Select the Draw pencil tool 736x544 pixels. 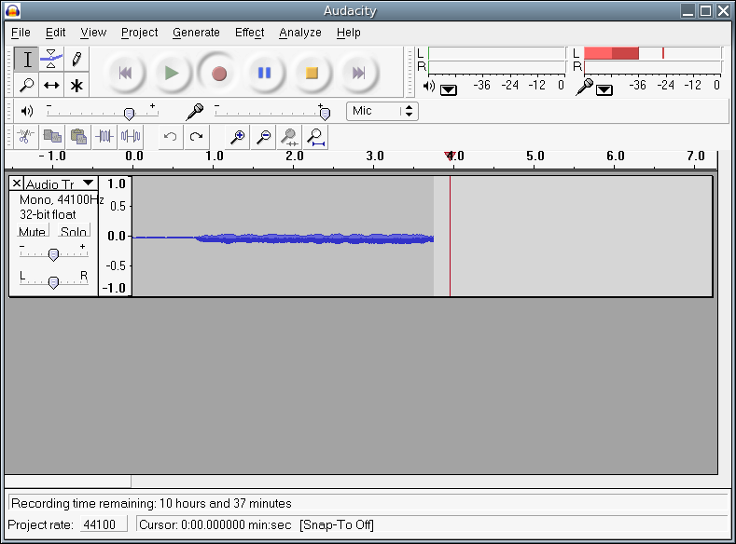pos(76,59)
